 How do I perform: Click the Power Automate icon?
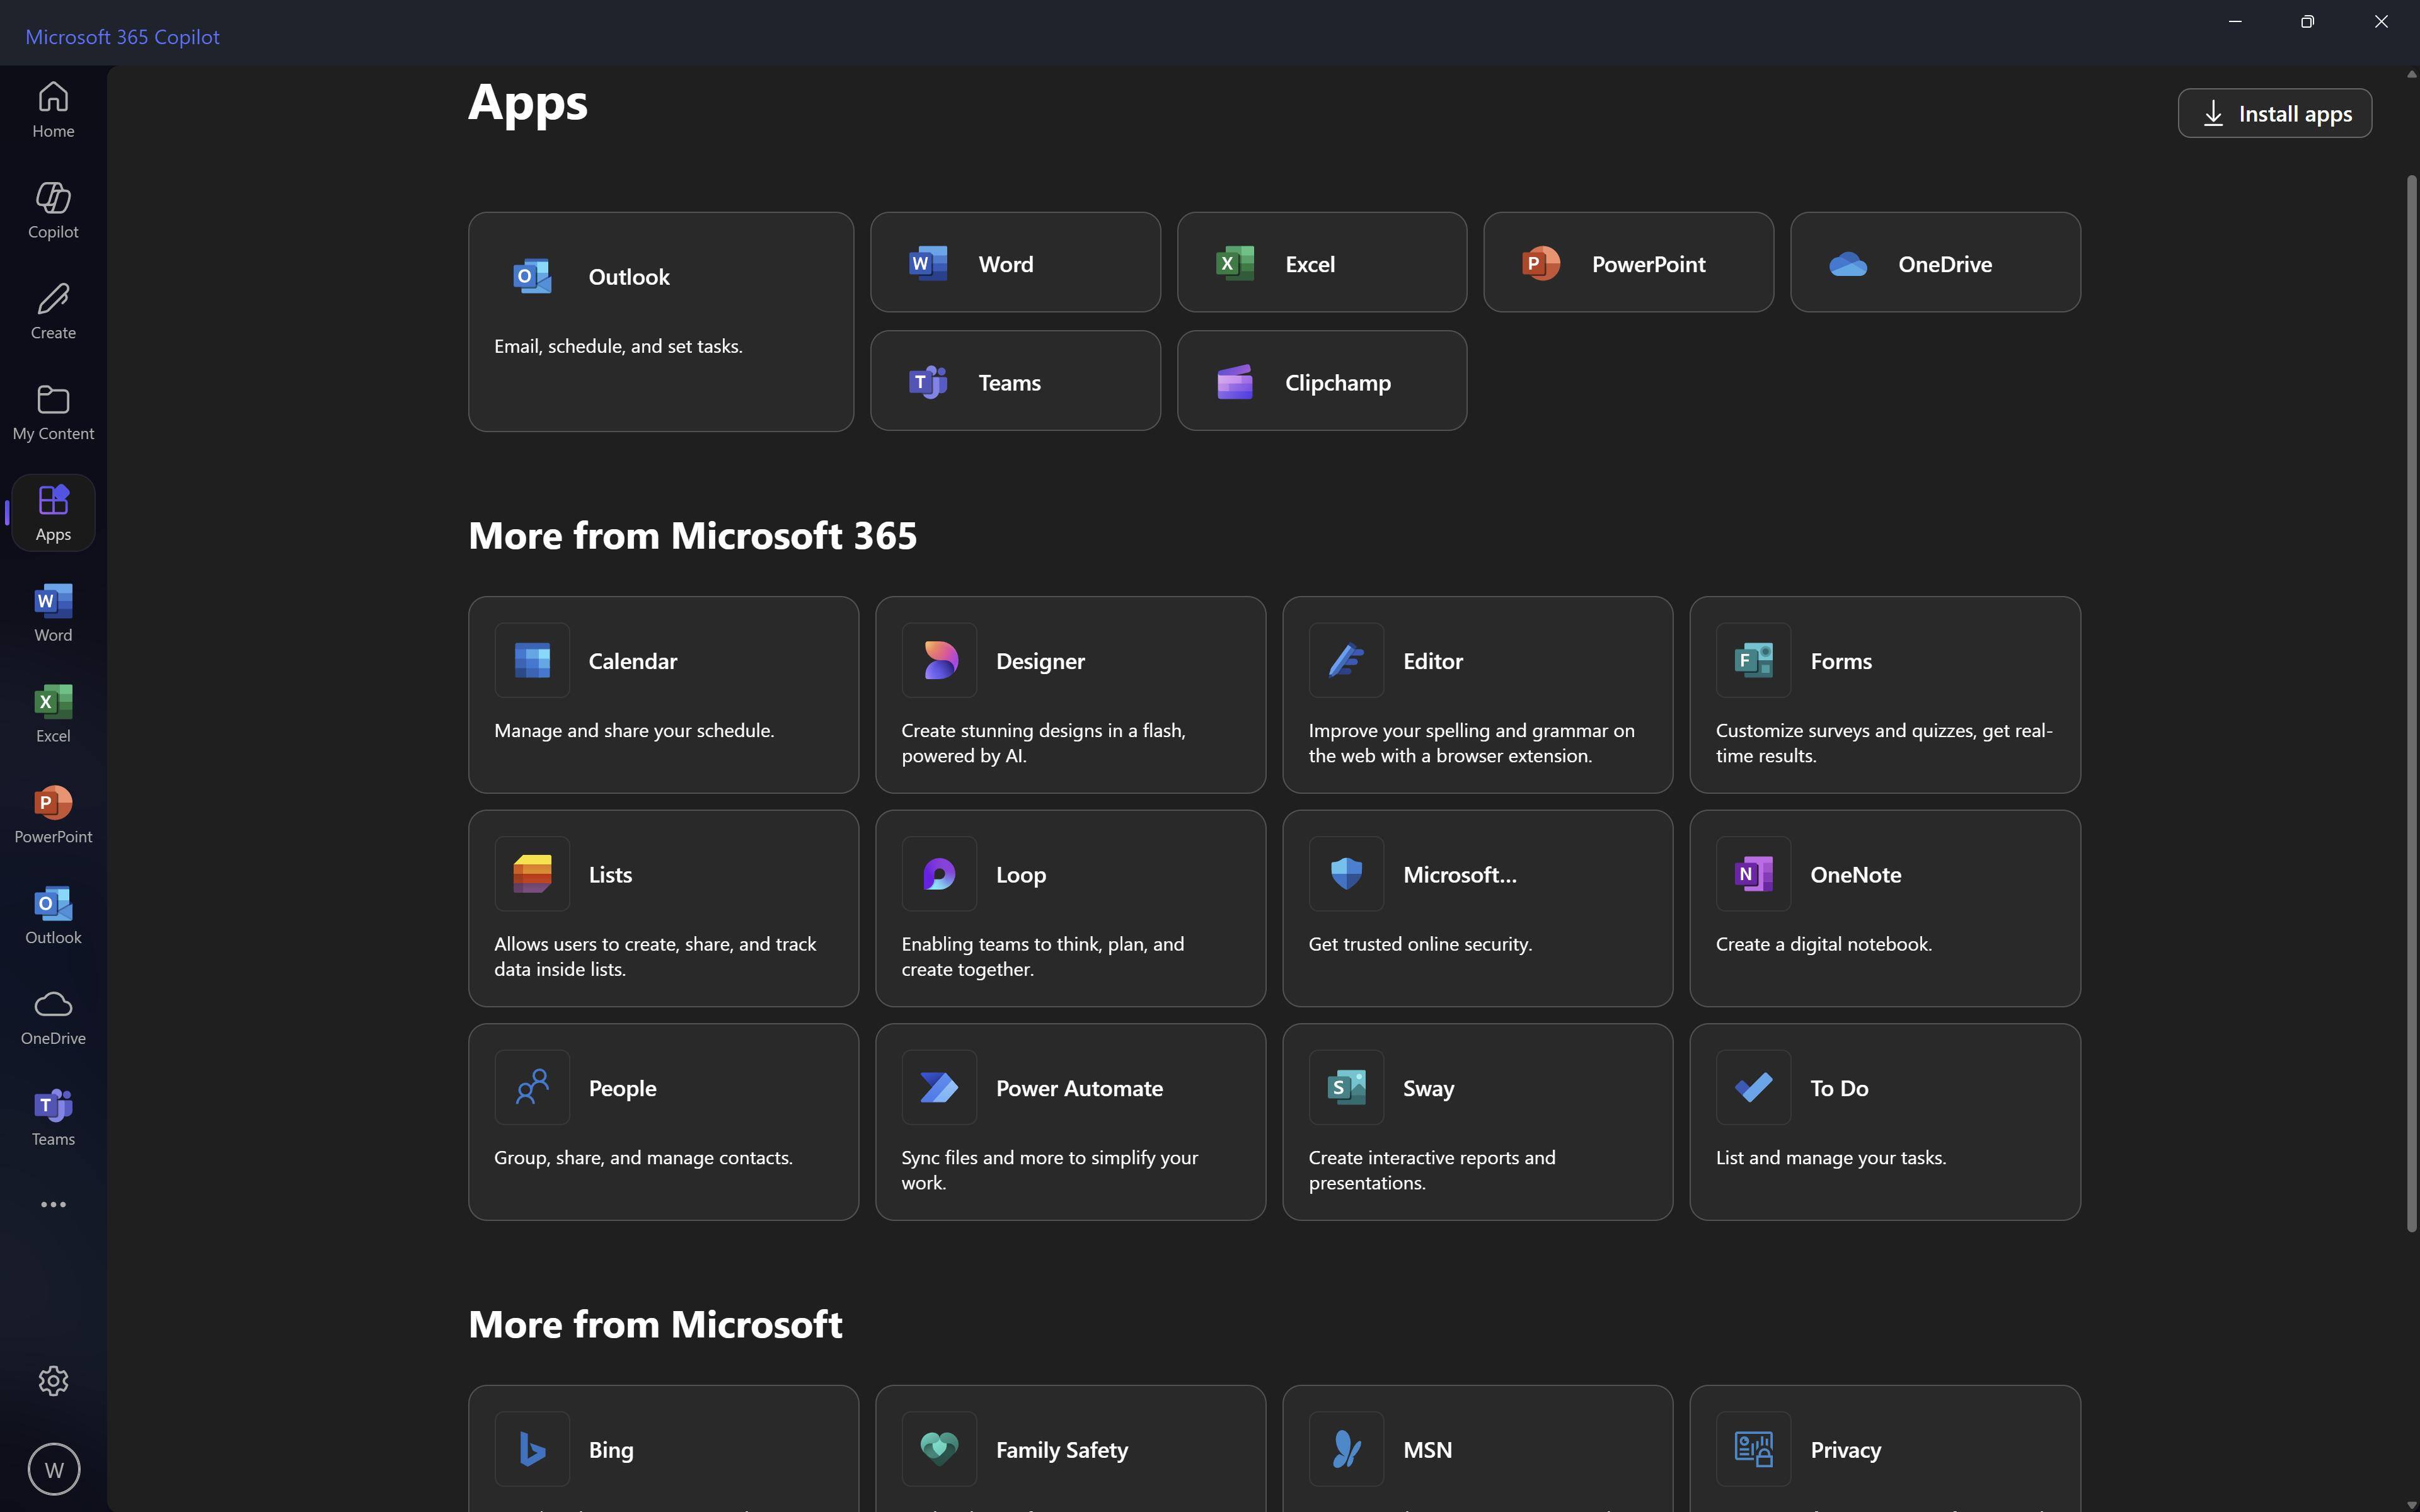pyautogui.click(x=938, y=1087)
